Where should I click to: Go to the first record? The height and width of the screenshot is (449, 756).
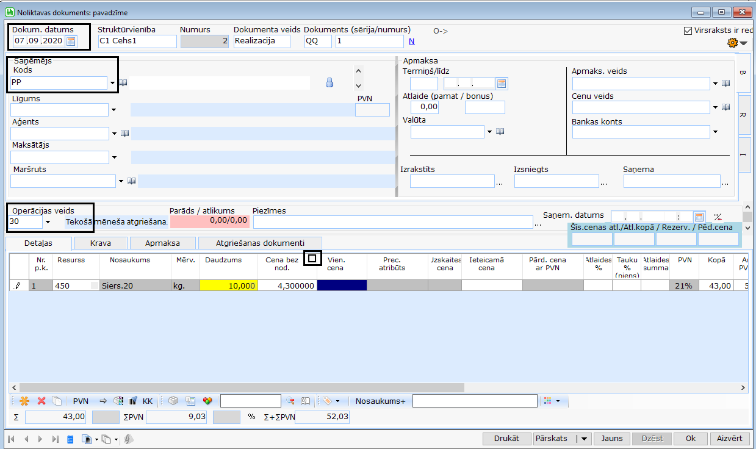[x=11, y=439]
